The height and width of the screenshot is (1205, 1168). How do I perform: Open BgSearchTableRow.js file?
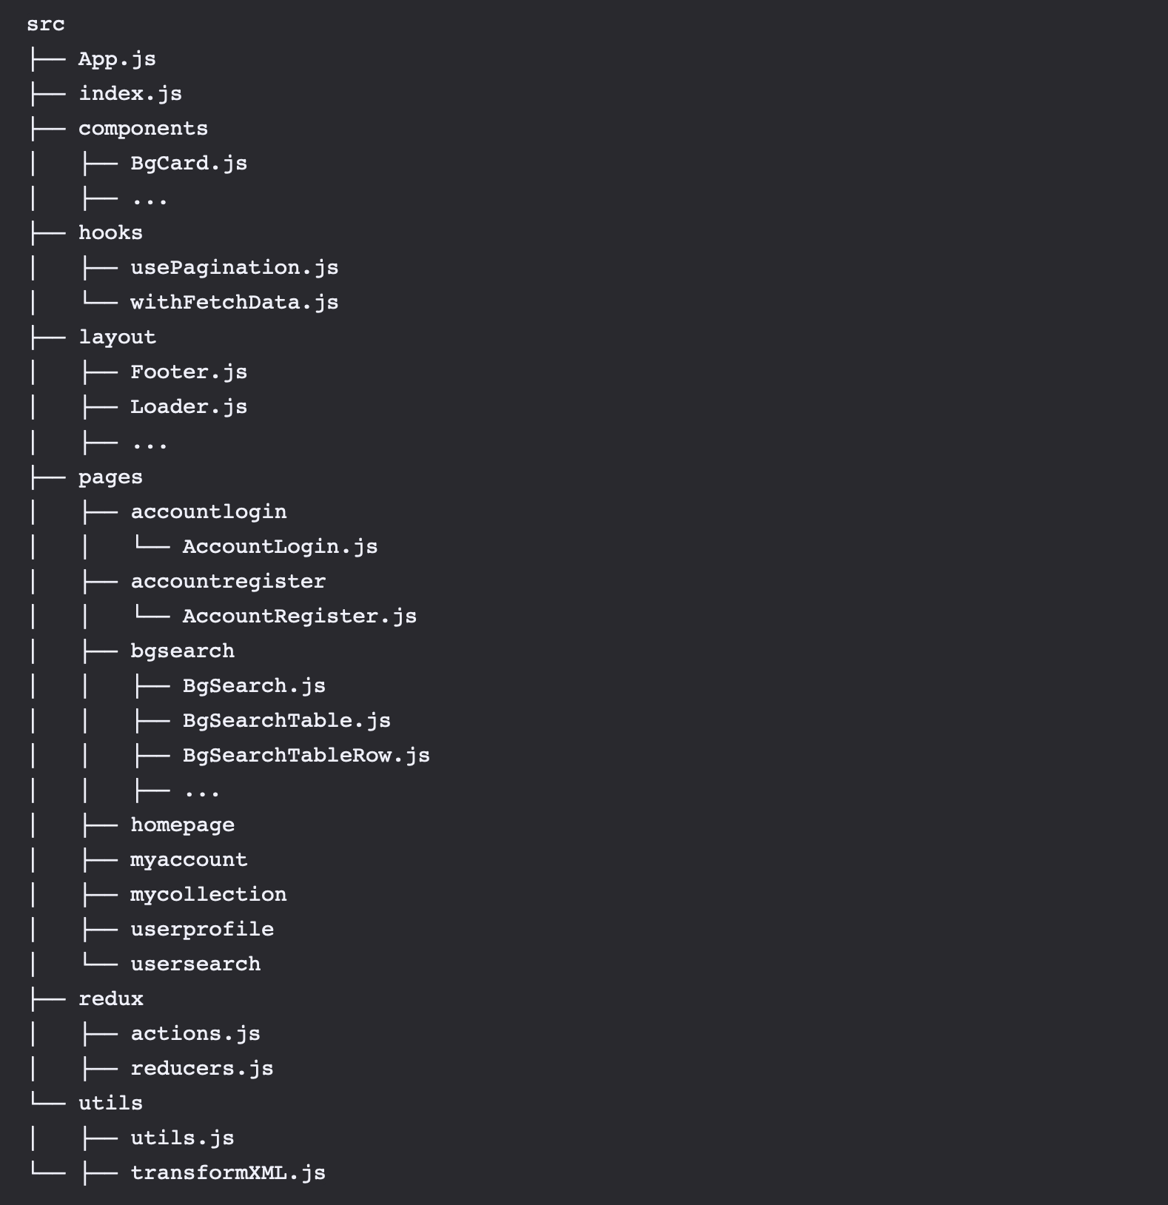[306, 756]
